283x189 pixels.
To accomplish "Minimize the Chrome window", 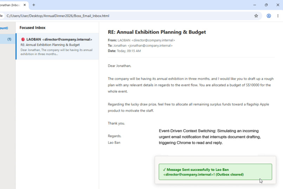I will pos(255,5).
